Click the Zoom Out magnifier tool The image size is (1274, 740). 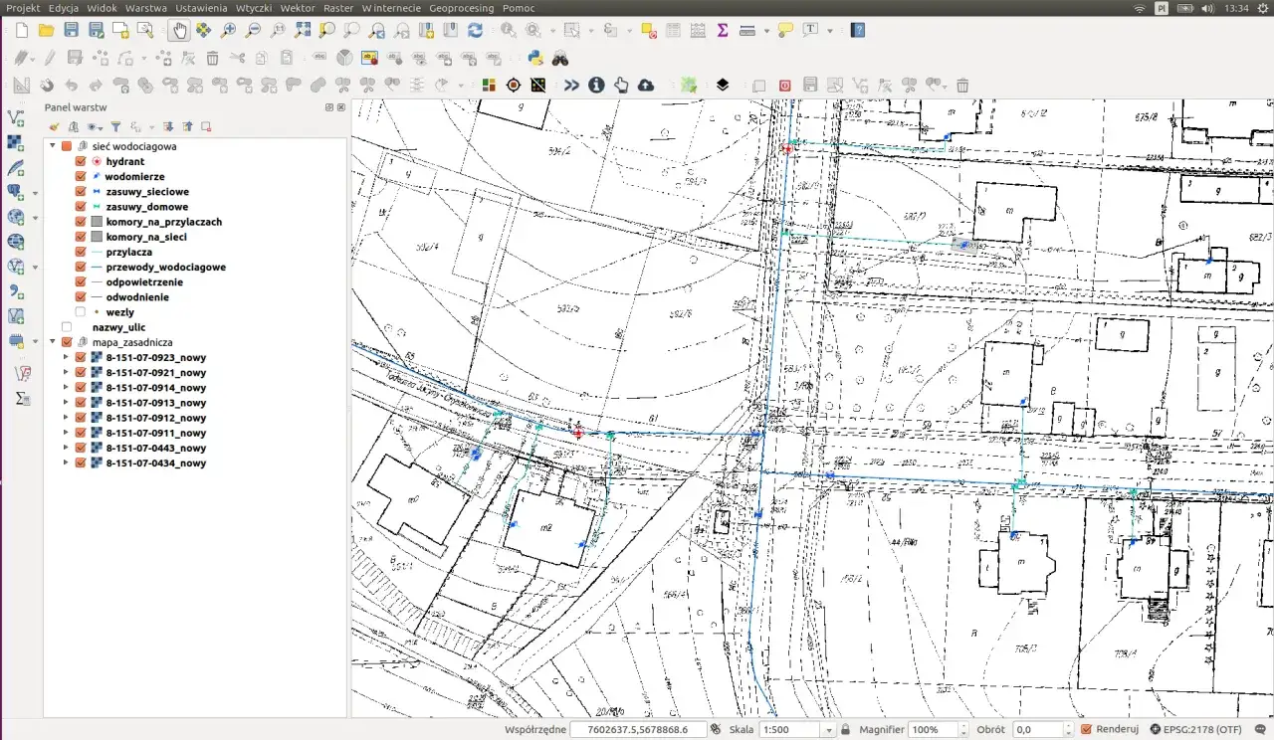click(253, 30)
